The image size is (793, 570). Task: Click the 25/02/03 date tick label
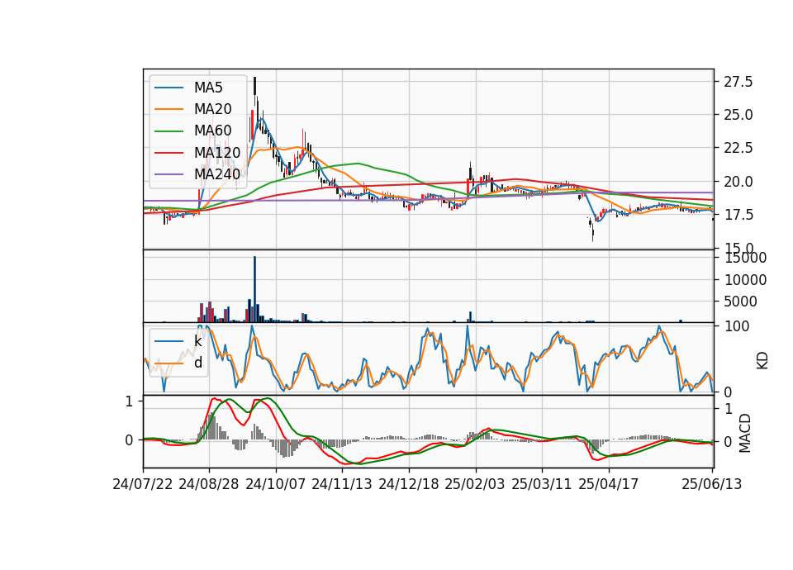[x=475, y=484]
